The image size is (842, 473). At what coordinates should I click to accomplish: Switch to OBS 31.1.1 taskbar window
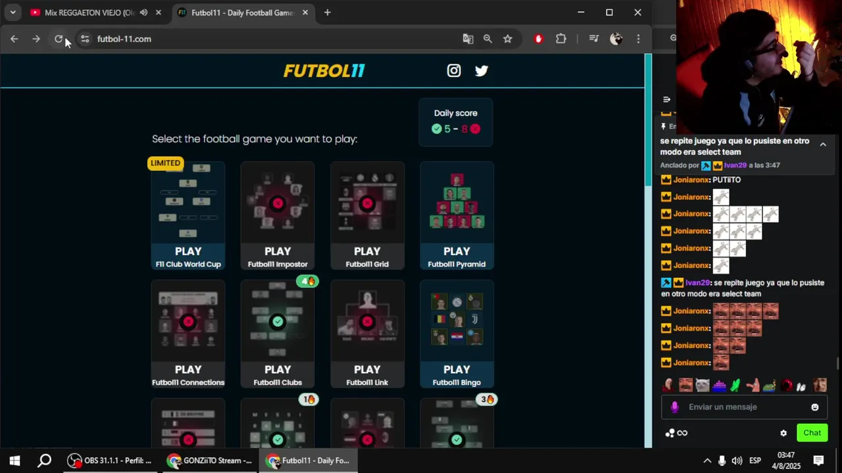(x=109, y=461)
